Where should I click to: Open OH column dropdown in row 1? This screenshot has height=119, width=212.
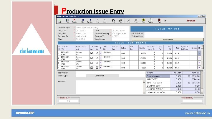(199, 53)
